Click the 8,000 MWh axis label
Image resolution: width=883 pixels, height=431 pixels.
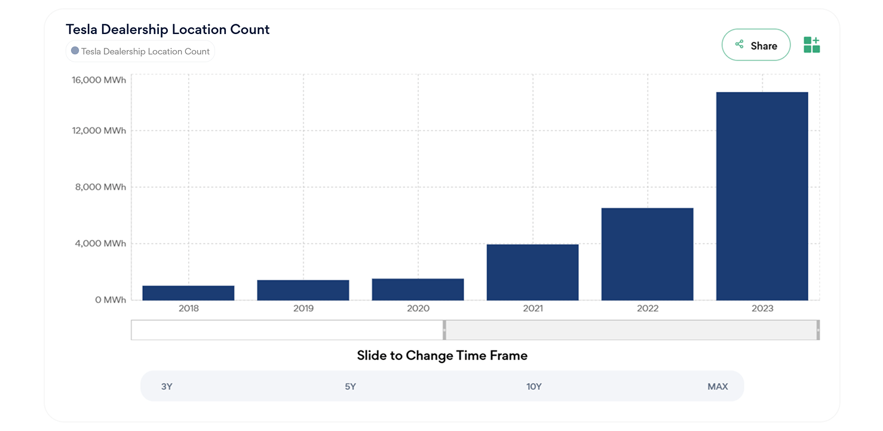tap(102, 187)
